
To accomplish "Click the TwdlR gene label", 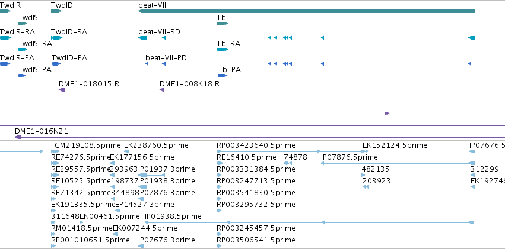I will [x=10, y=5].
